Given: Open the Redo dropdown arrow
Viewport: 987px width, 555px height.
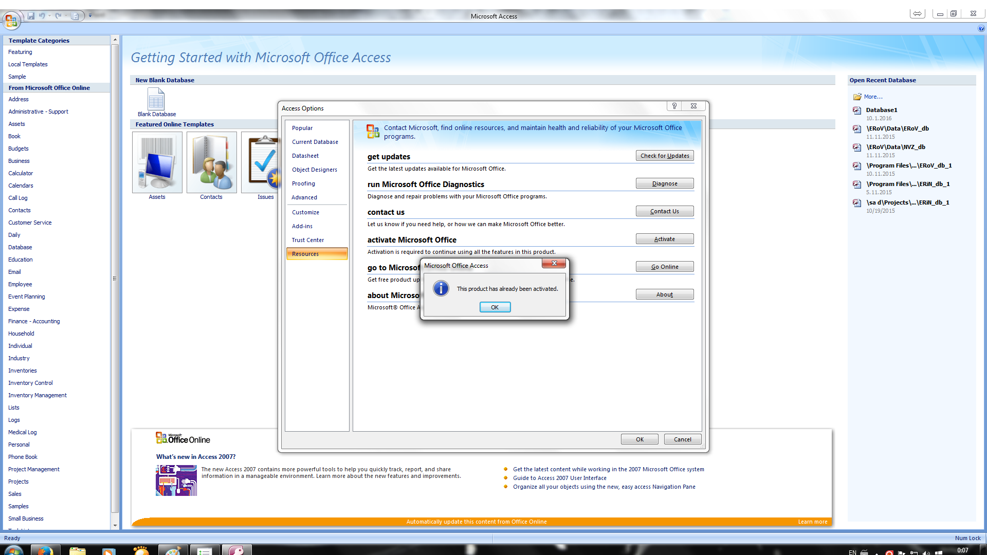Looking at the screenshot, I should (66, 16).
